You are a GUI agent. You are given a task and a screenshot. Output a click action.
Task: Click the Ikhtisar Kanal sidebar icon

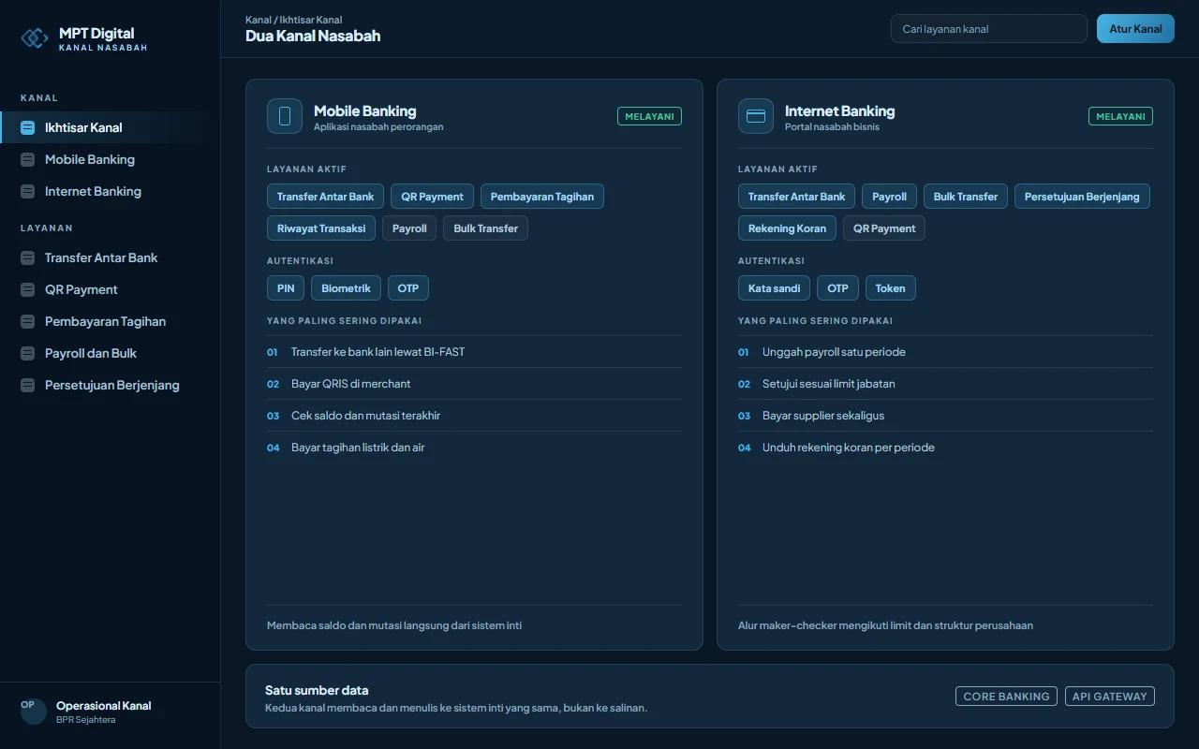coord(27,127)
